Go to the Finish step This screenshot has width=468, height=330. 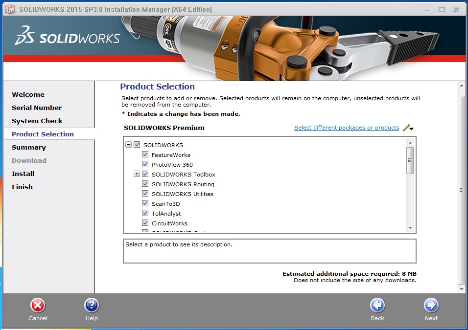point(22,187)
